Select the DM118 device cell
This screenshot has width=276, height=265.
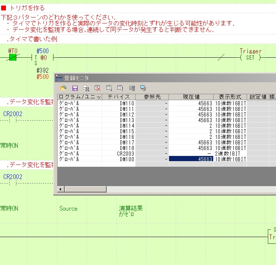118,148
